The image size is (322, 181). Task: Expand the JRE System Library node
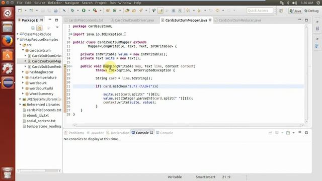(20, 99)
